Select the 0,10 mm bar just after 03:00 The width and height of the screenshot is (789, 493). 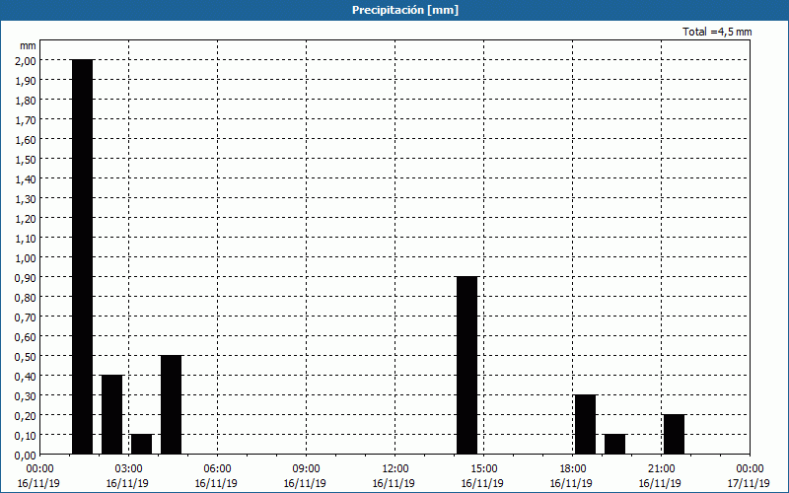(x=141, y=445)
